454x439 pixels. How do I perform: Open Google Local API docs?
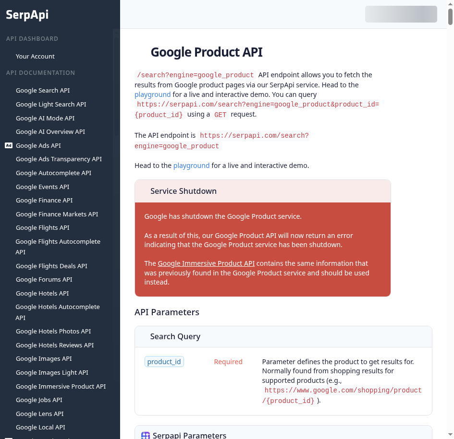click(40, 427)
